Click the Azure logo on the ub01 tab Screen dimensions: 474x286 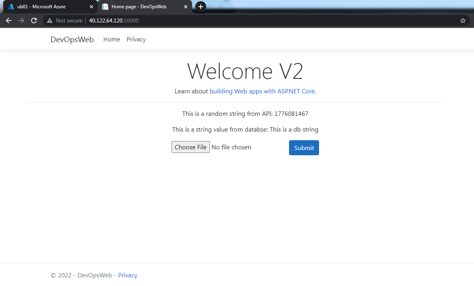[x=11, y=7]
